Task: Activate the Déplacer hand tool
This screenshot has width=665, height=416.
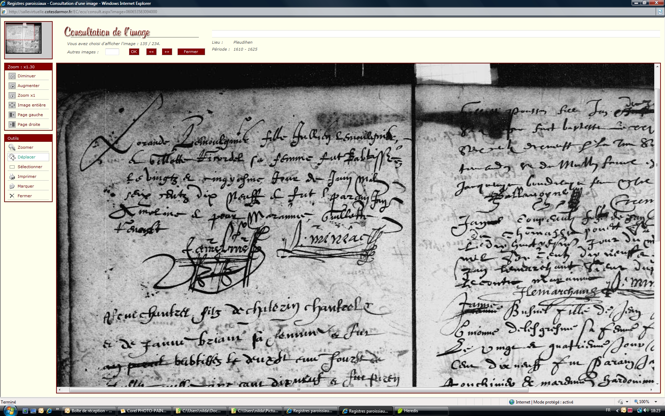Action: point(12,157)
